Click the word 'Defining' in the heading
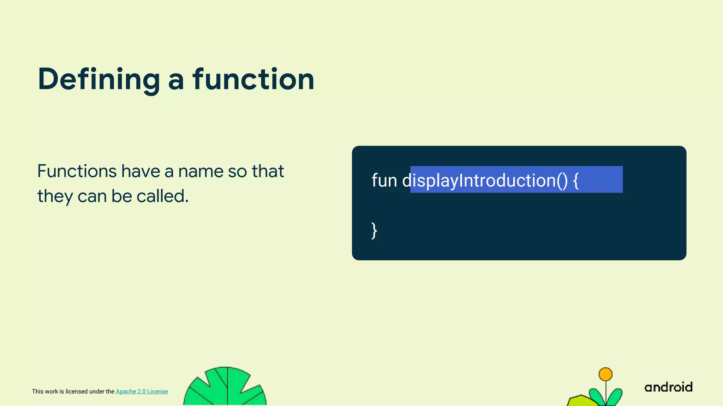Screen dimensions: 723x406 [99, 79]
